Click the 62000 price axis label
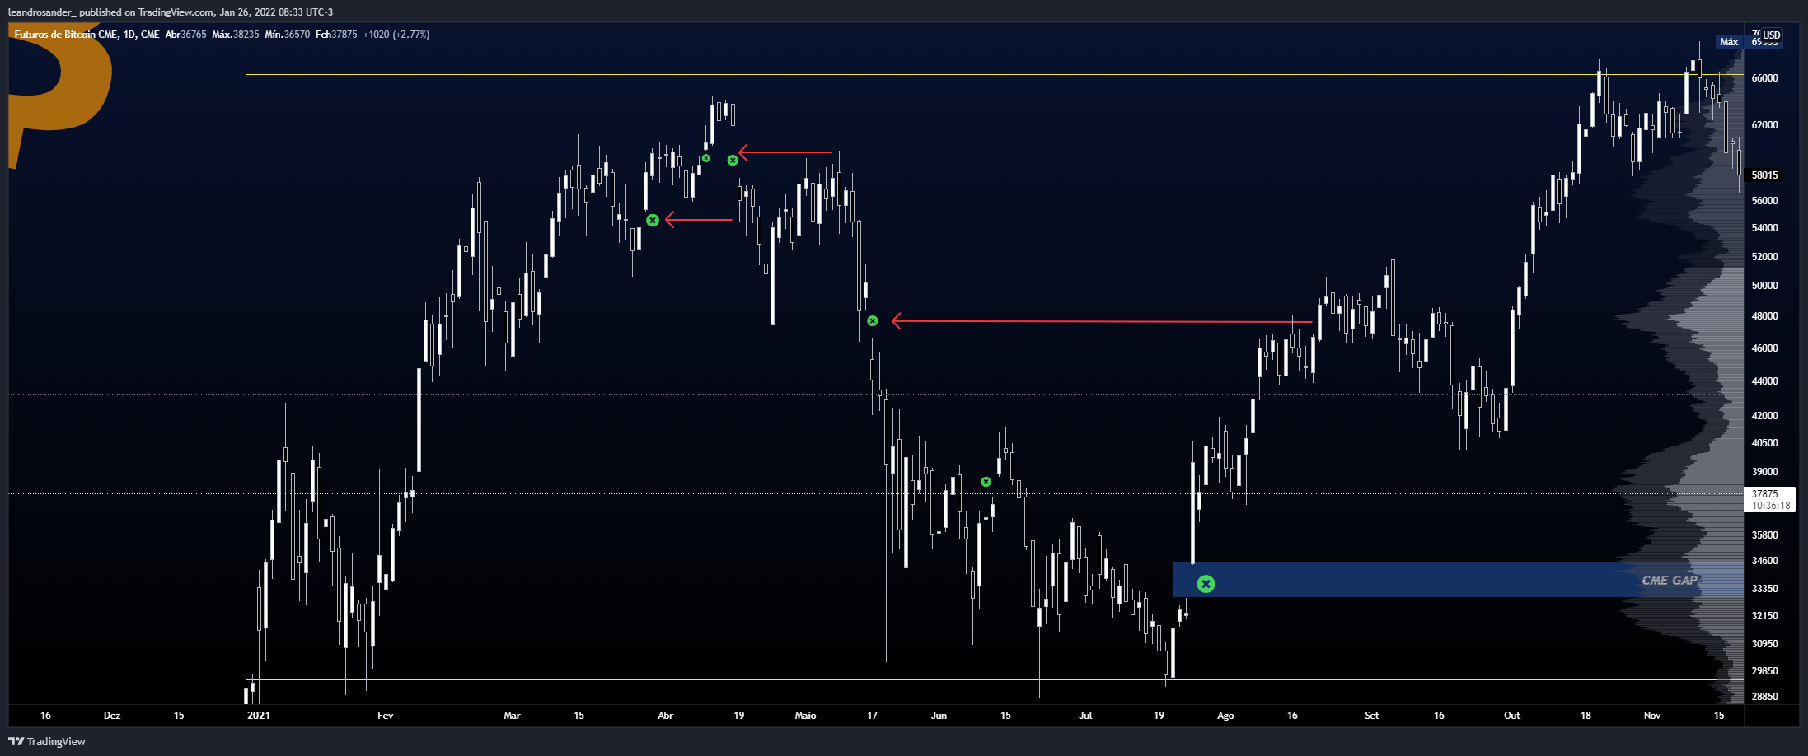The height and width of the screenshot is (756, 1808). point(1765,125)
